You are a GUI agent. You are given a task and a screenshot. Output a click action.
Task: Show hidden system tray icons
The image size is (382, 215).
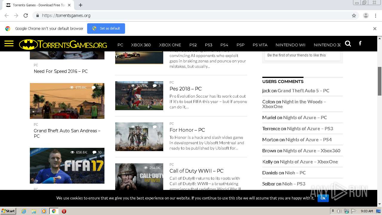pos(333,211)
